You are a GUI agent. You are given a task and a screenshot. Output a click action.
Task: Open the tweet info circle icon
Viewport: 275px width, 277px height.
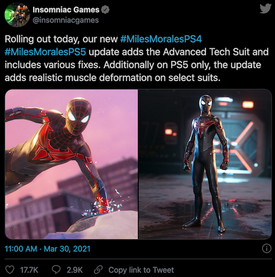(267, 249)
